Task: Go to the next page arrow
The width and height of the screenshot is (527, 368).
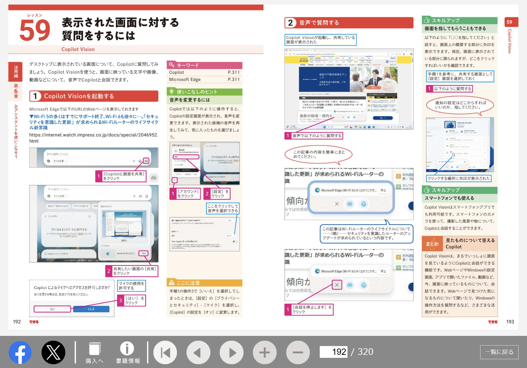Action: [x=231, y=352]
